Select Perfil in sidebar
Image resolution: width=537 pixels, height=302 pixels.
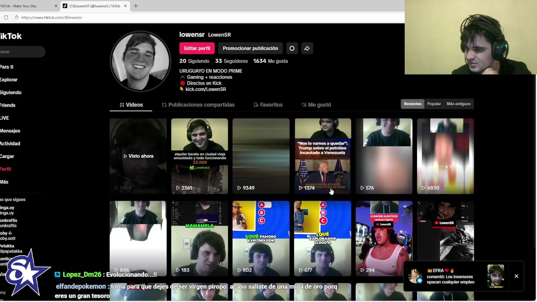[x=5, y=169]
